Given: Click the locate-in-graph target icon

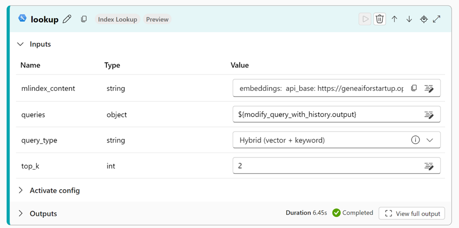Looking at the screenshot, I should (424, 19).
